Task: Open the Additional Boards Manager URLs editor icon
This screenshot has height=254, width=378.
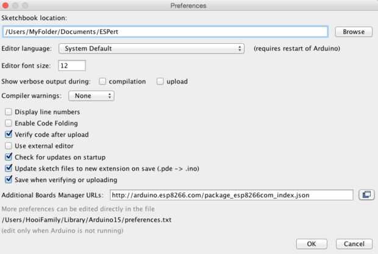Action: tap(366, 195)
